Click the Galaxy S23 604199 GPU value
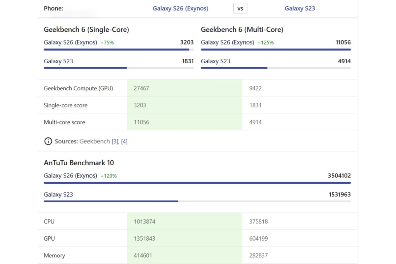 (x=258, y=239)
